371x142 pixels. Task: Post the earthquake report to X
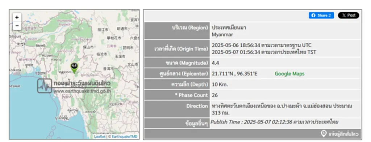[x=349, y=15]
